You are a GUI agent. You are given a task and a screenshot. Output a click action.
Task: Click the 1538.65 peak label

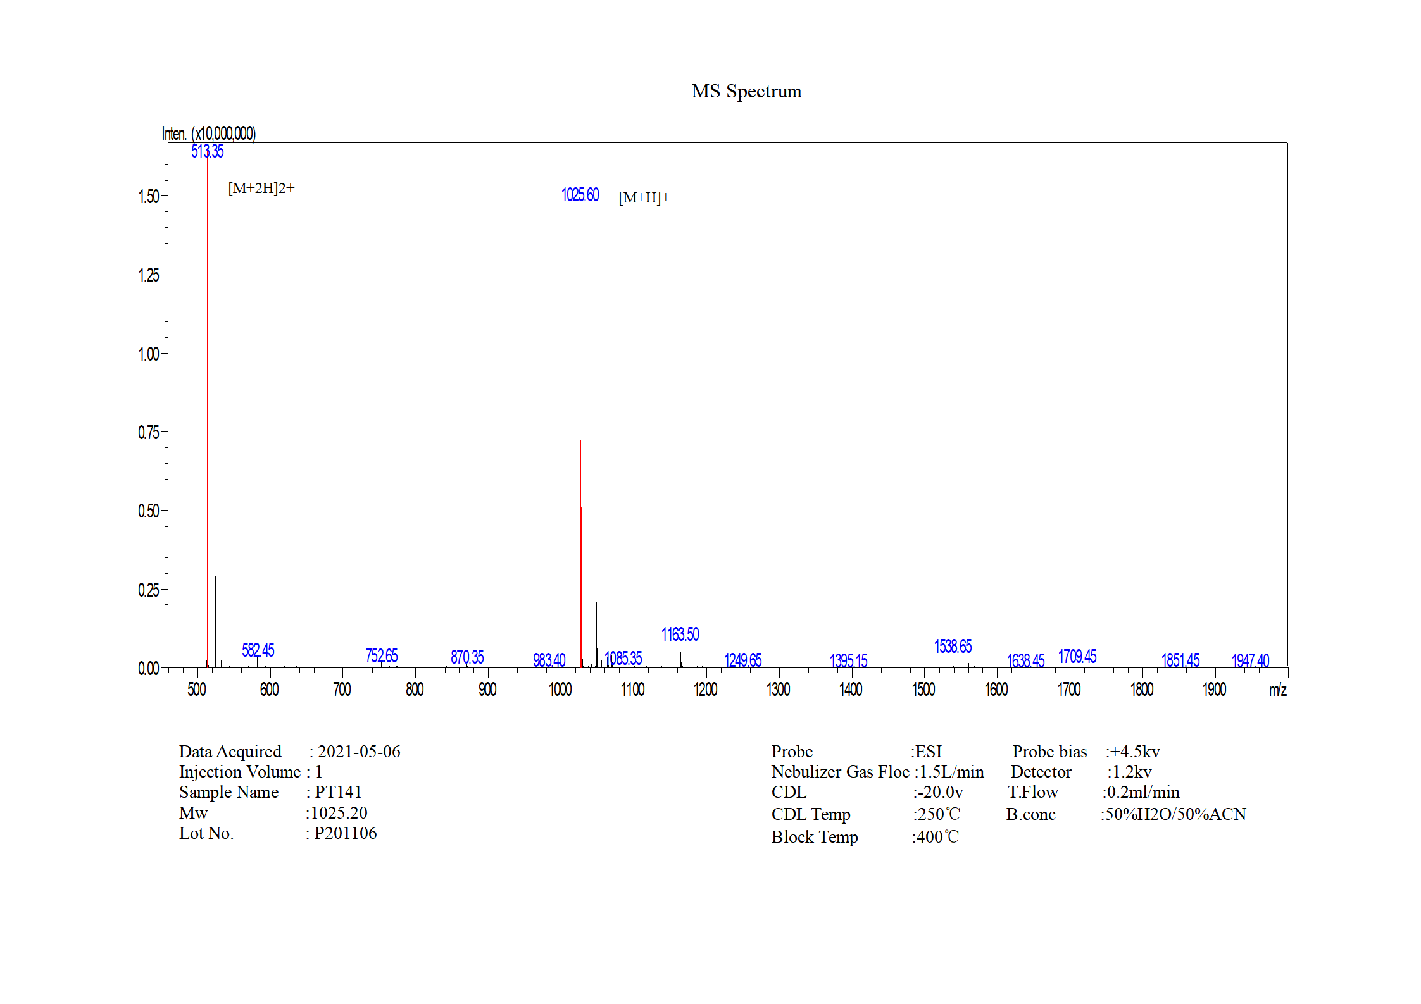[953, 646]
